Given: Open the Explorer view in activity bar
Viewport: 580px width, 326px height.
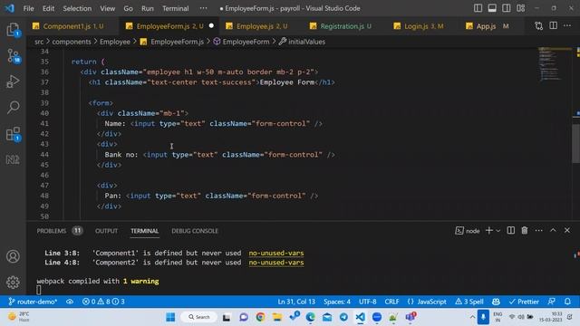Looking at the screenshot, I should [13, 30].
